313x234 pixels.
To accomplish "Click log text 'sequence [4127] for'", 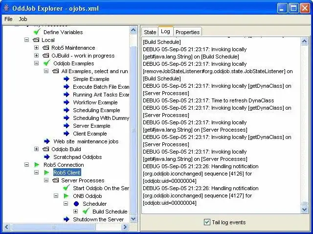I will coord(228,195).
